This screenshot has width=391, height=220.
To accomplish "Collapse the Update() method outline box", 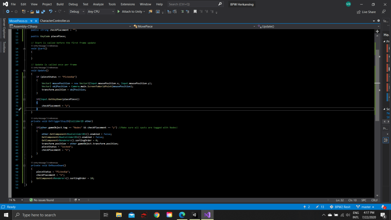I will (x=24, y=71).
